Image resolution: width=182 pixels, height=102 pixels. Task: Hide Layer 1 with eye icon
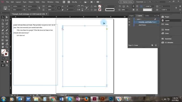[129, 19]
